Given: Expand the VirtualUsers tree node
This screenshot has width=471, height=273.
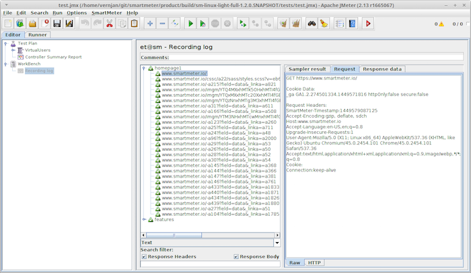Looking at the screenshot, I should 13,50.
